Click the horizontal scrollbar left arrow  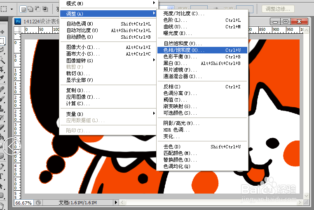[122, 203]
